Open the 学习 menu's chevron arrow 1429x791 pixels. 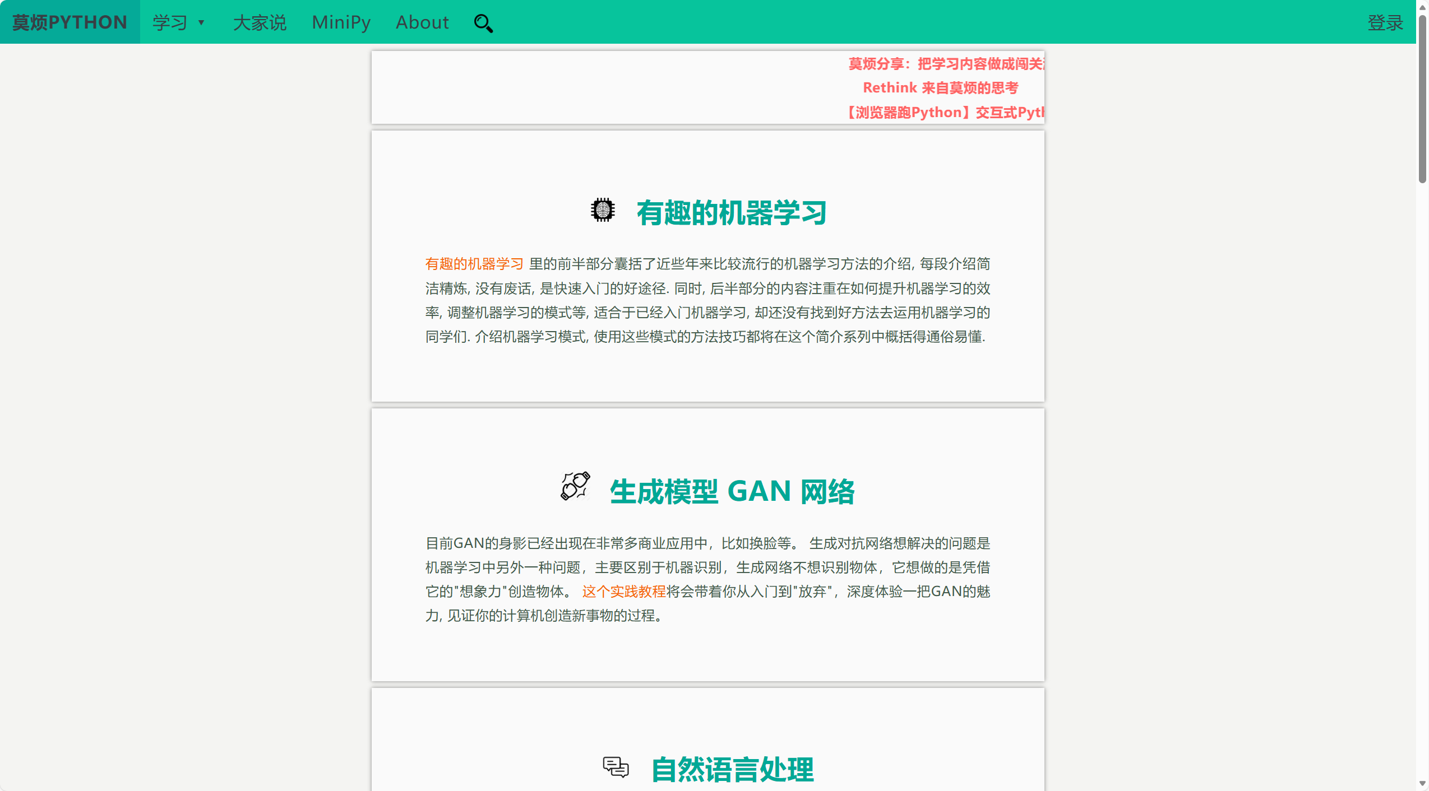tap(202, 24)
